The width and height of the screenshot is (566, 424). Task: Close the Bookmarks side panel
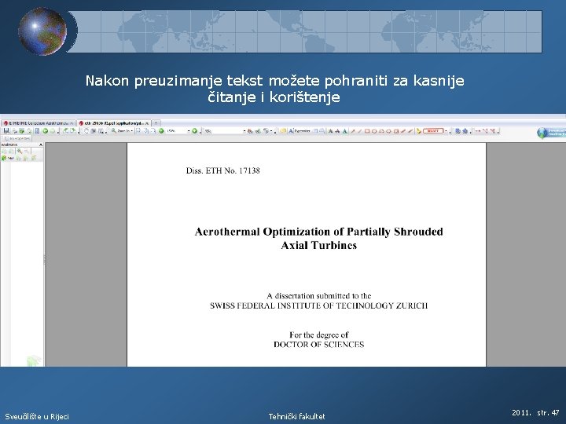41,144
